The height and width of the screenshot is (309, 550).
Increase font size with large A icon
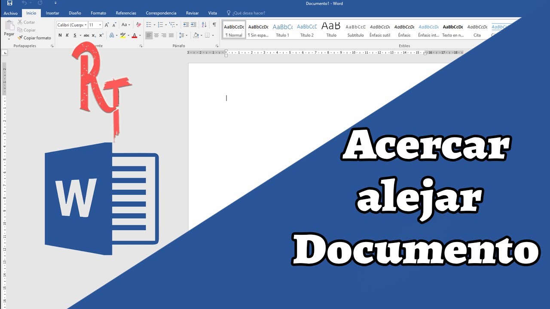107,25
